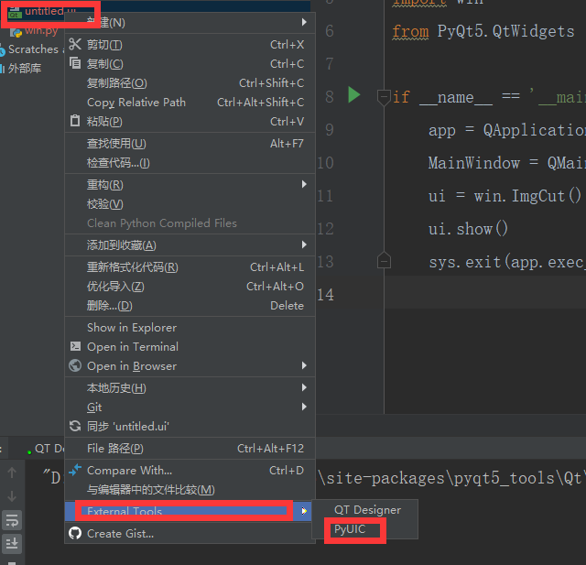Image resolution: width=586 pixels, height=565 pixels.
Task: Click the globe icon for Open in Browser
Action: point(76,366)
